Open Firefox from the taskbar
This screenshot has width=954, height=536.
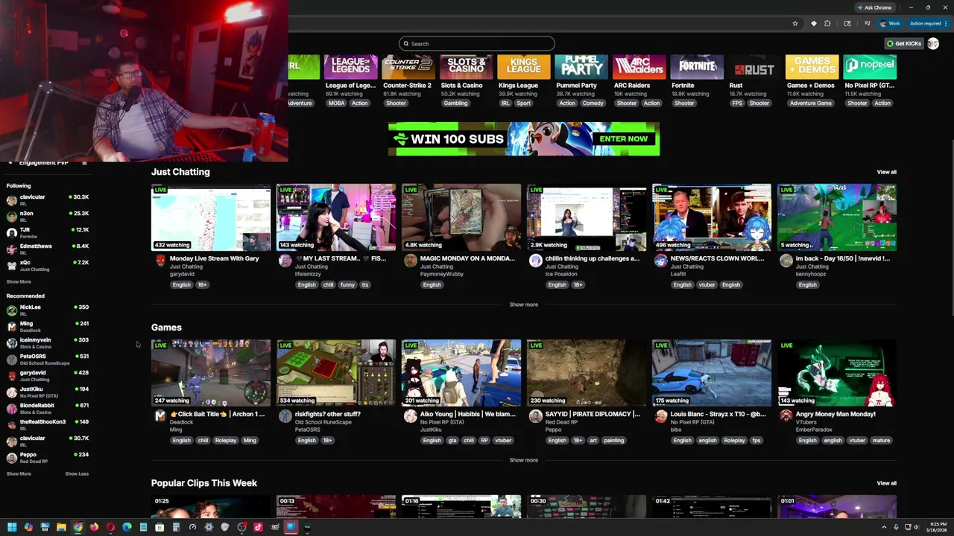point(94,527)
